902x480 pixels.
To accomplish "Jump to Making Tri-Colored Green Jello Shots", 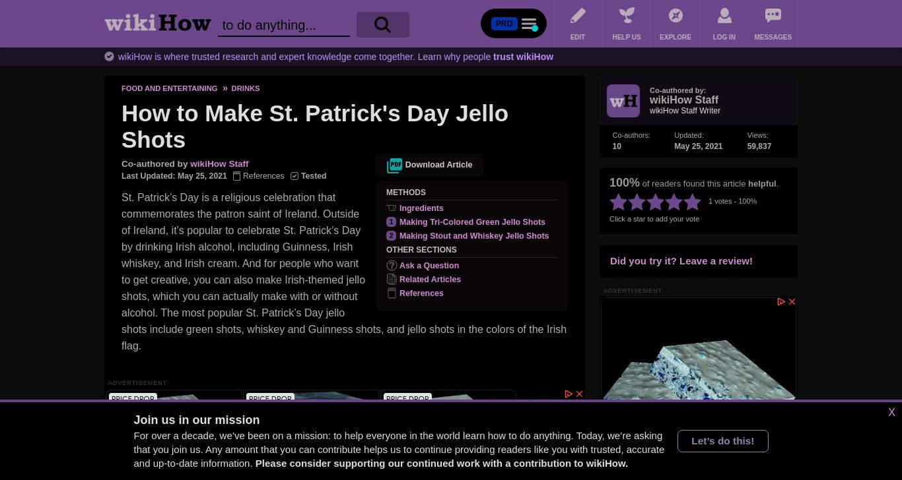I will (x=472, y=222).
